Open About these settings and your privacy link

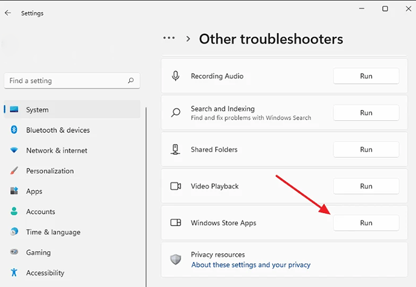tap(251, 265)
